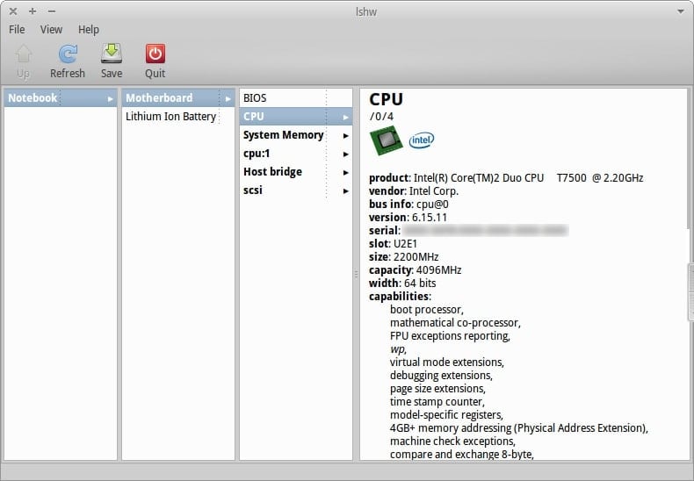Viewport: 694px width, 481px height.
Task: Click the CPU heading in details
Action: tap(386, 99)
